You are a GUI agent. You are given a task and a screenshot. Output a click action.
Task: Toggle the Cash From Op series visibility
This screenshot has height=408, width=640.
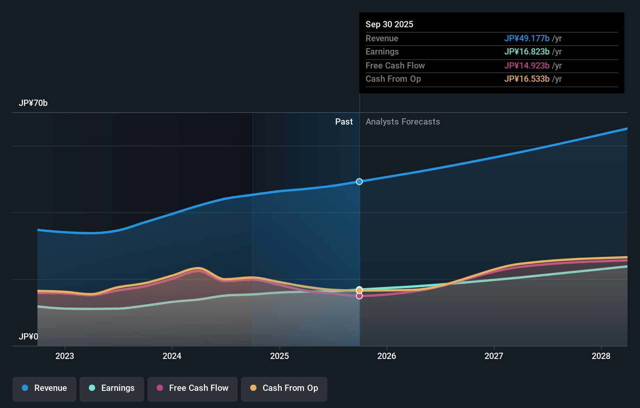coord(284,388)
